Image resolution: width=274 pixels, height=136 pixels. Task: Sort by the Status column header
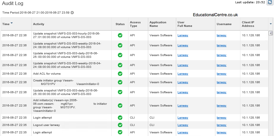(x=120, y=24)
